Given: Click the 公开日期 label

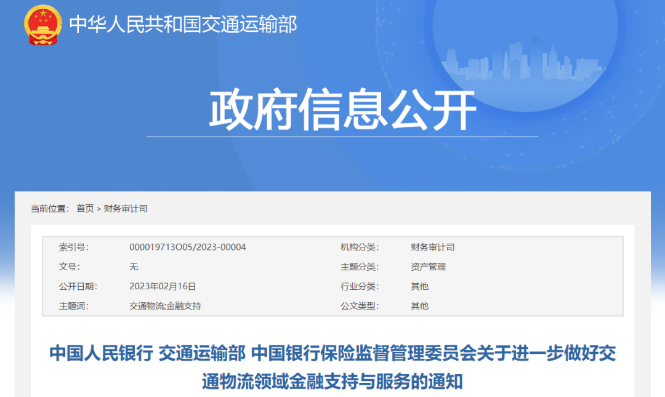Looking at the screenshot, I should pyautogui.click(x=78, y=286).
